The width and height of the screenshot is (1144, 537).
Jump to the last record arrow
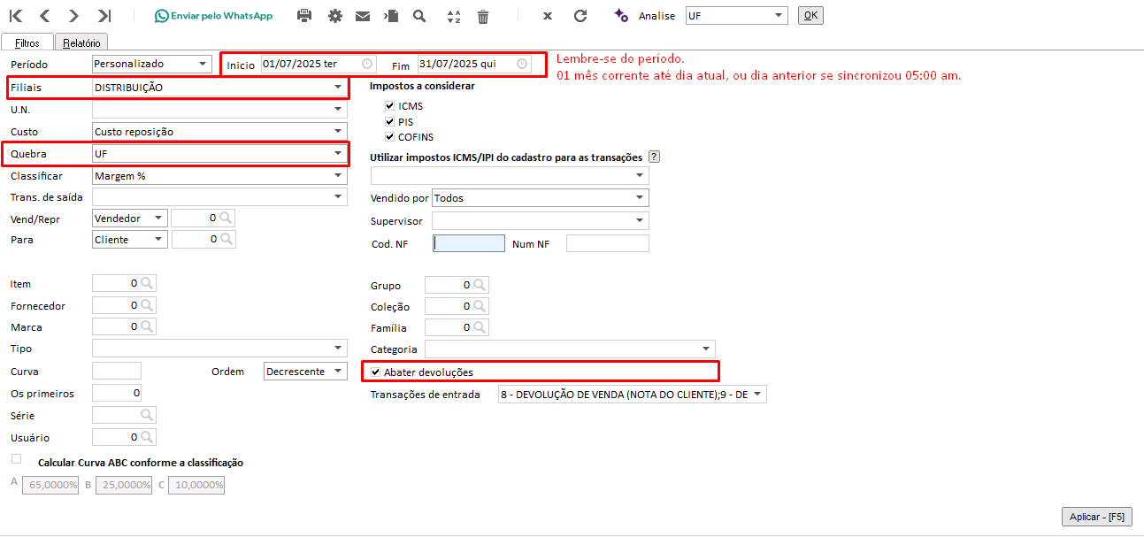tap(104, 16)
